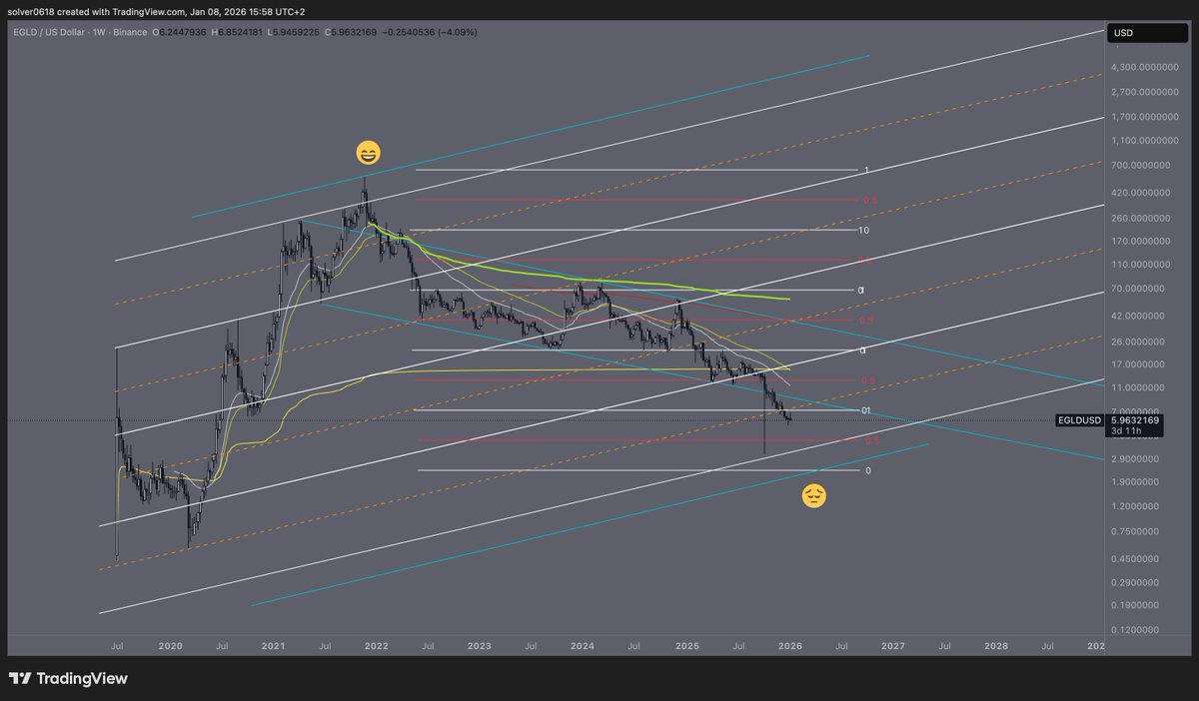Viewport: 1199px width, 701px height.
Task: Click the 2027 label on time axis
Action: (893, 647)
